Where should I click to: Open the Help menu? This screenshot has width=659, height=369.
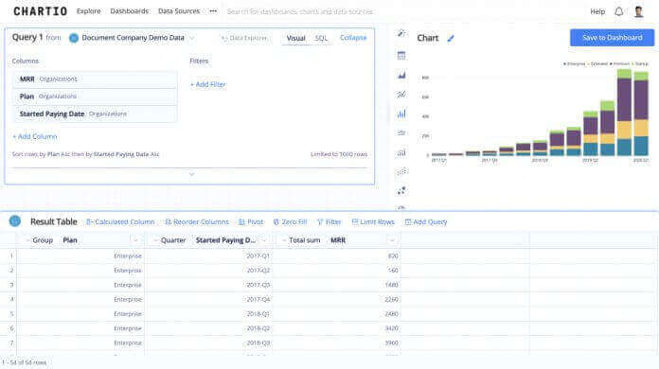tap(597, 11)
